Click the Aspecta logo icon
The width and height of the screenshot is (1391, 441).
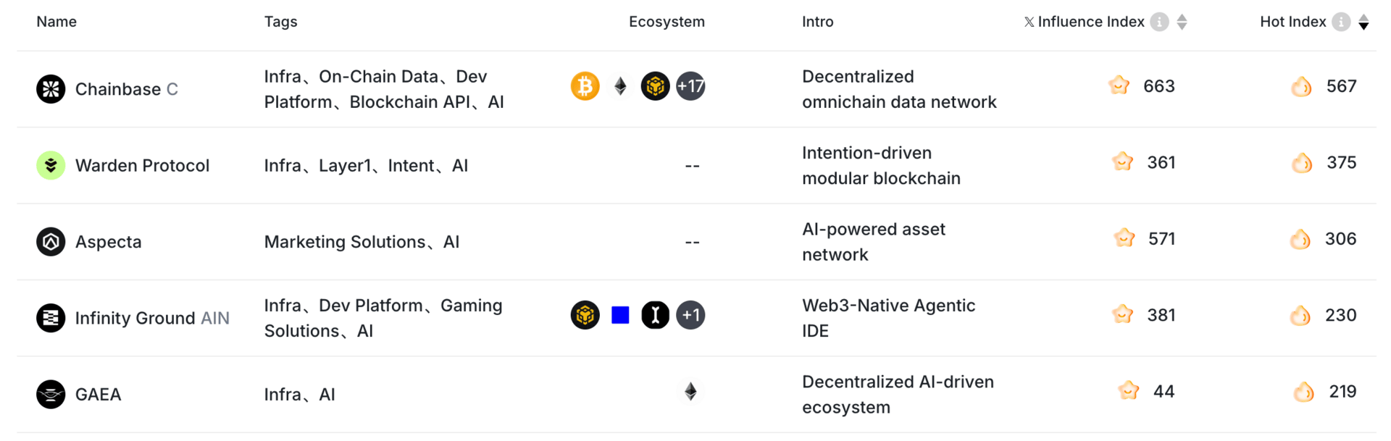click(51, 242)
